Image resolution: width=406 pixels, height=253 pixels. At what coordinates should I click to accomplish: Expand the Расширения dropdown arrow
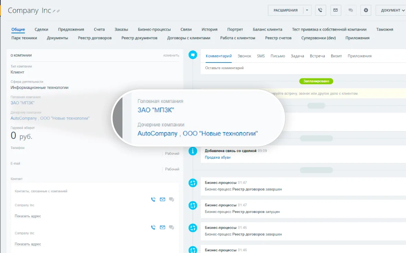pos(307,10)
